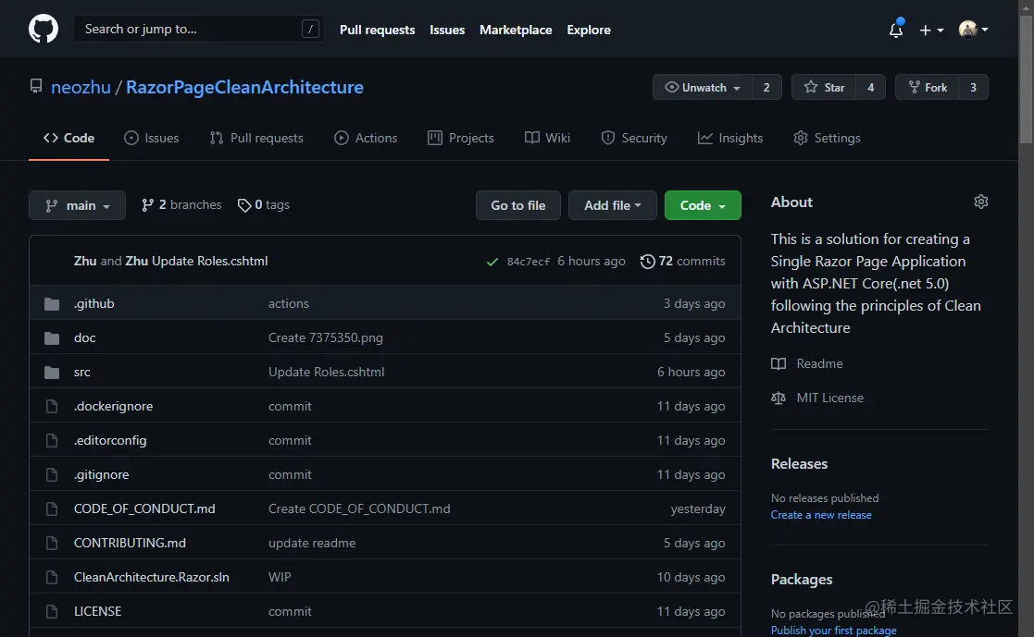Click the watchers count 2
Screen dimensions: 1034x637
tap(766, 87)
